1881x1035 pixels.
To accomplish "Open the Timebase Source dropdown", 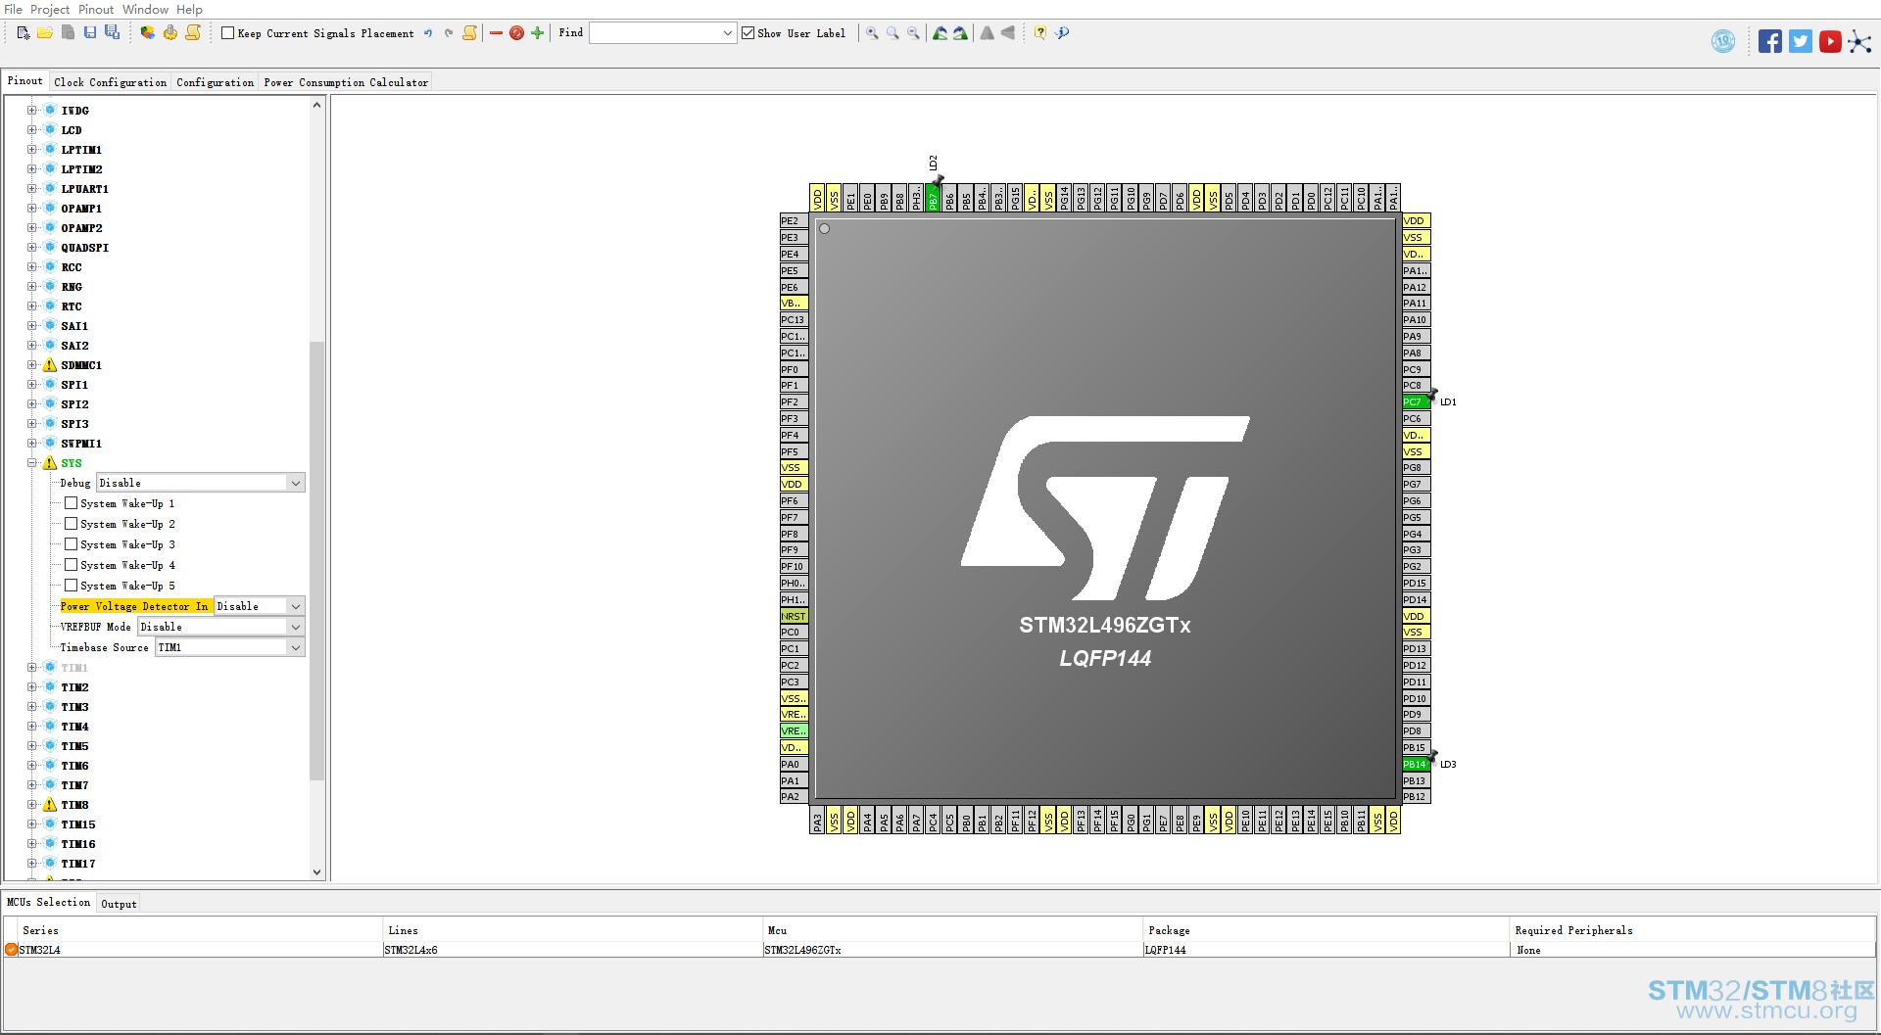I will coord(295,648).
